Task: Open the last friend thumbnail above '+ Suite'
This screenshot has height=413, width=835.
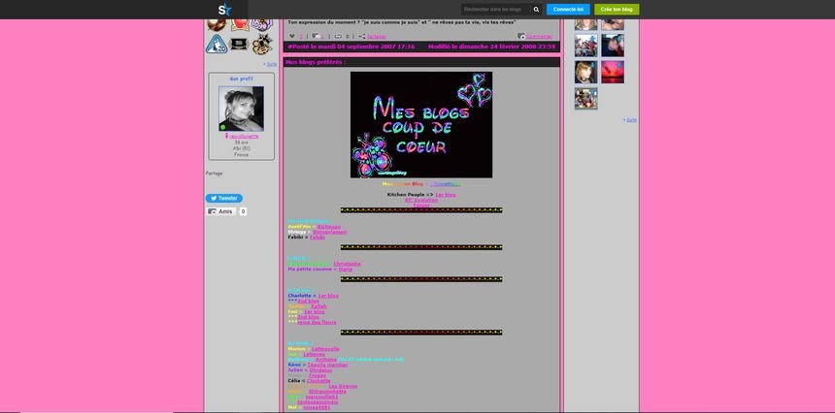Action: (585, 98)
